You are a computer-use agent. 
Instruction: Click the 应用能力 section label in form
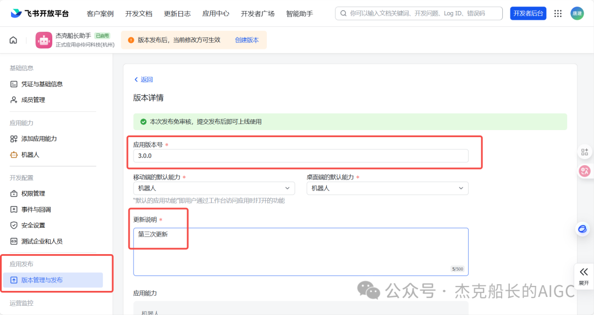coord(145,293)
